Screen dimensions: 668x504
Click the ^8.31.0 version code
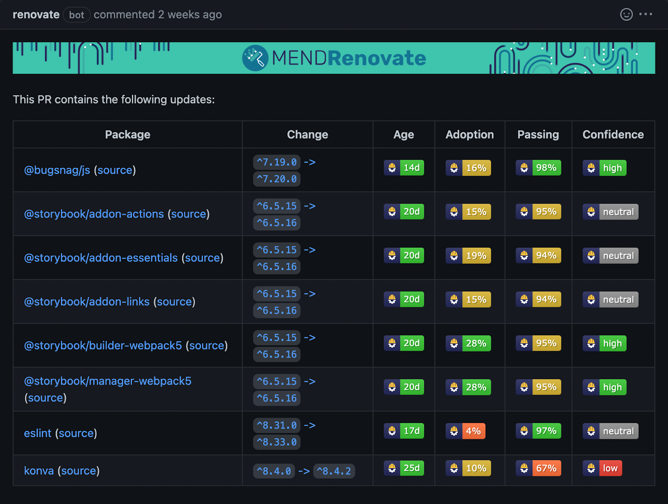(x=276, y=425)
